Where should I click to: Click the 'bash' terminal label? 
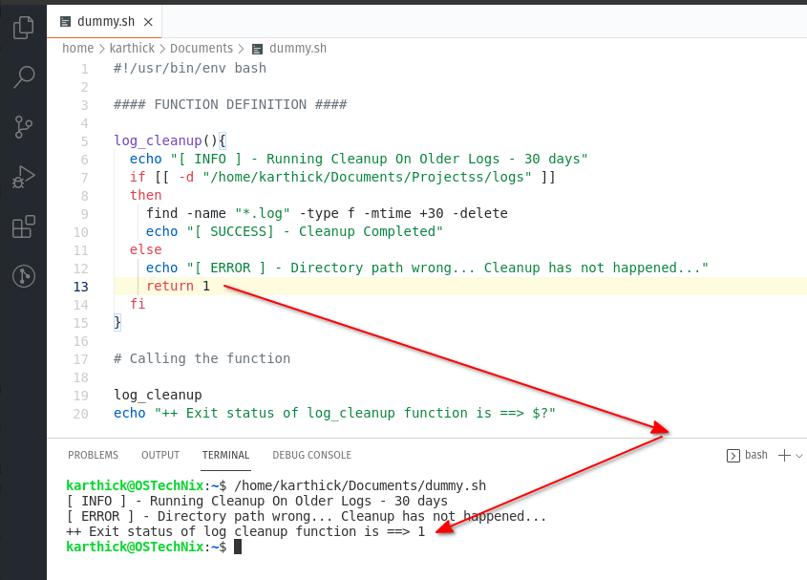(755, 455)
